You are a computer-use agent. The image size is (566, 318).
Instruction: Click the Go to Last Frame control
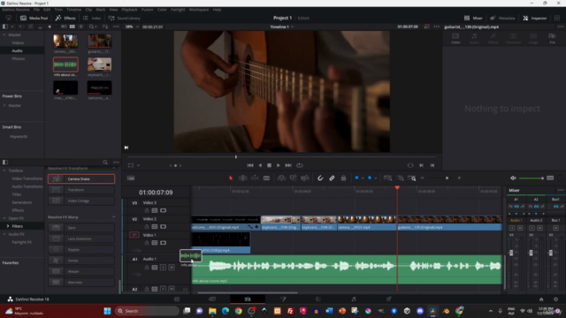tap(288, 165)
